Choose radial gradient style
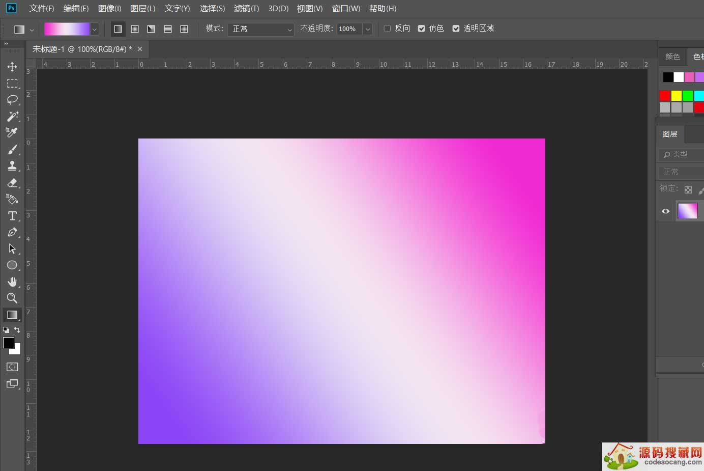The width and height of the screenshot is (704, 471). pos(135,29)
